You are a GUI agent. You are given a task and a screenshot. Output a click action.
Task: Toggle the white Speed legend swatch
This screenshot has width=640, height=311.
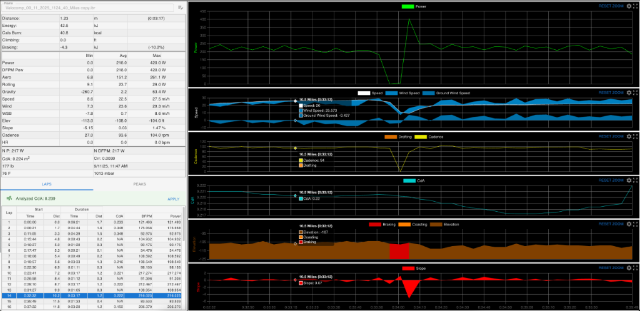coord(364,93)
